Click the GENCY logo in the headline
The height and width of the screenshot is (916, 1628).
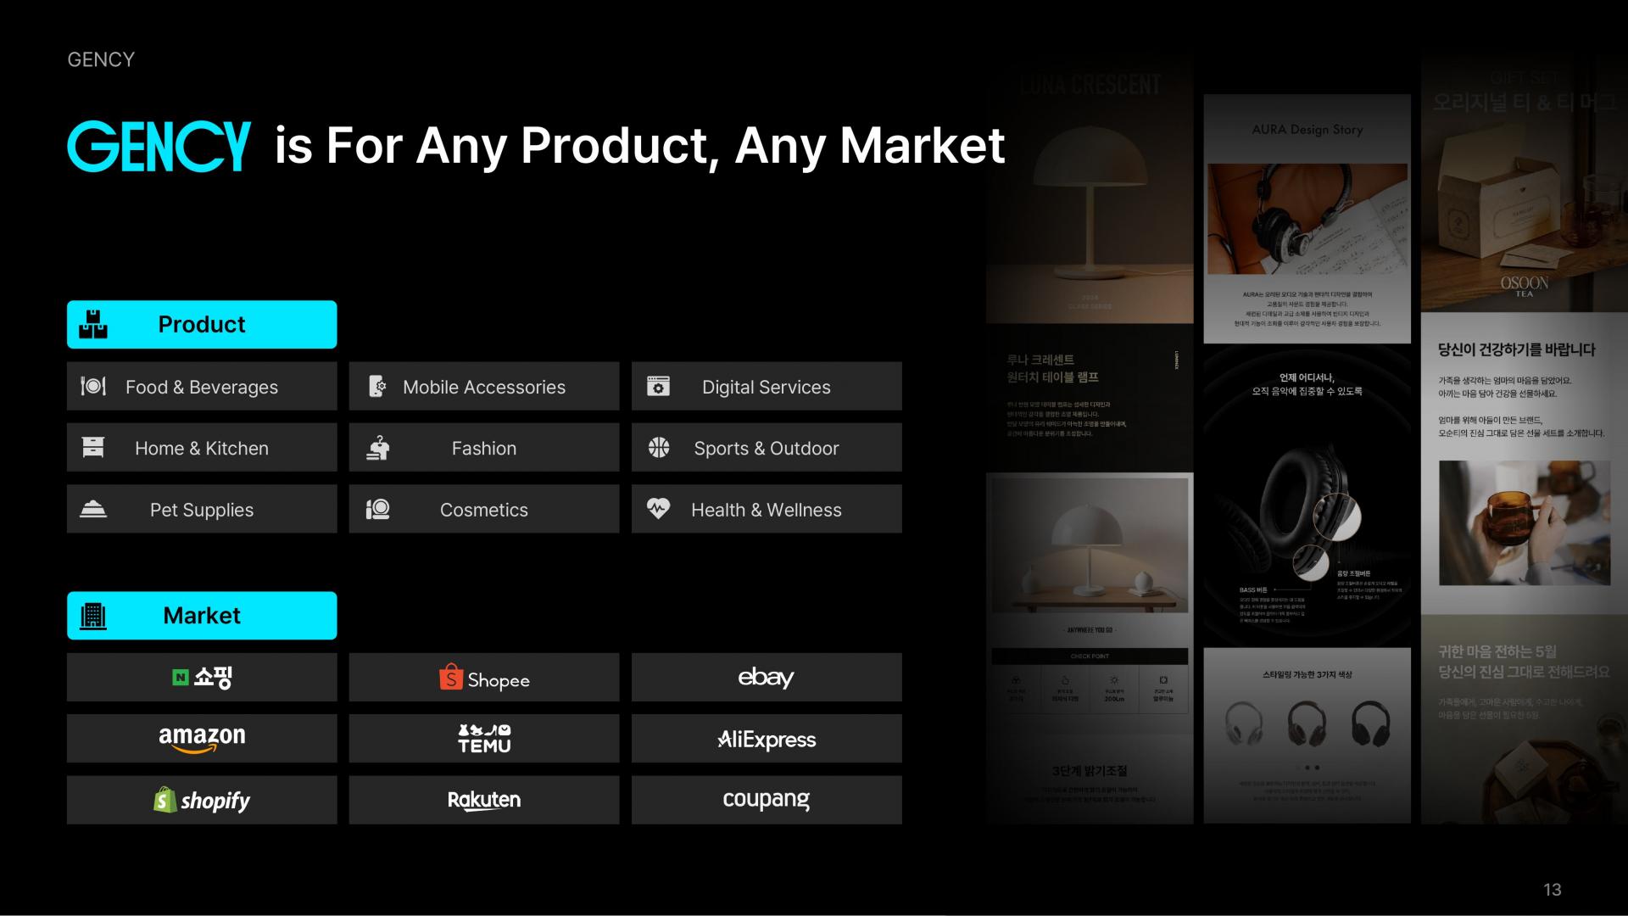(159, 146)
